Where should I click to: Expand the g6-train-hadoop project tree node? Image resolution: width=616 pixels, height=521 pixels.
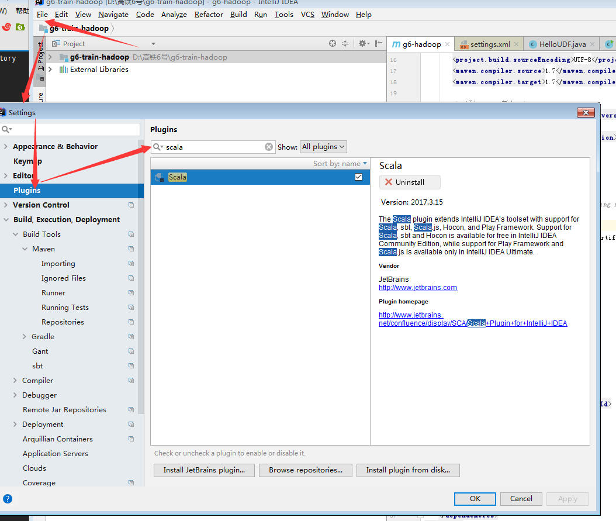click(x=50, y=57)
